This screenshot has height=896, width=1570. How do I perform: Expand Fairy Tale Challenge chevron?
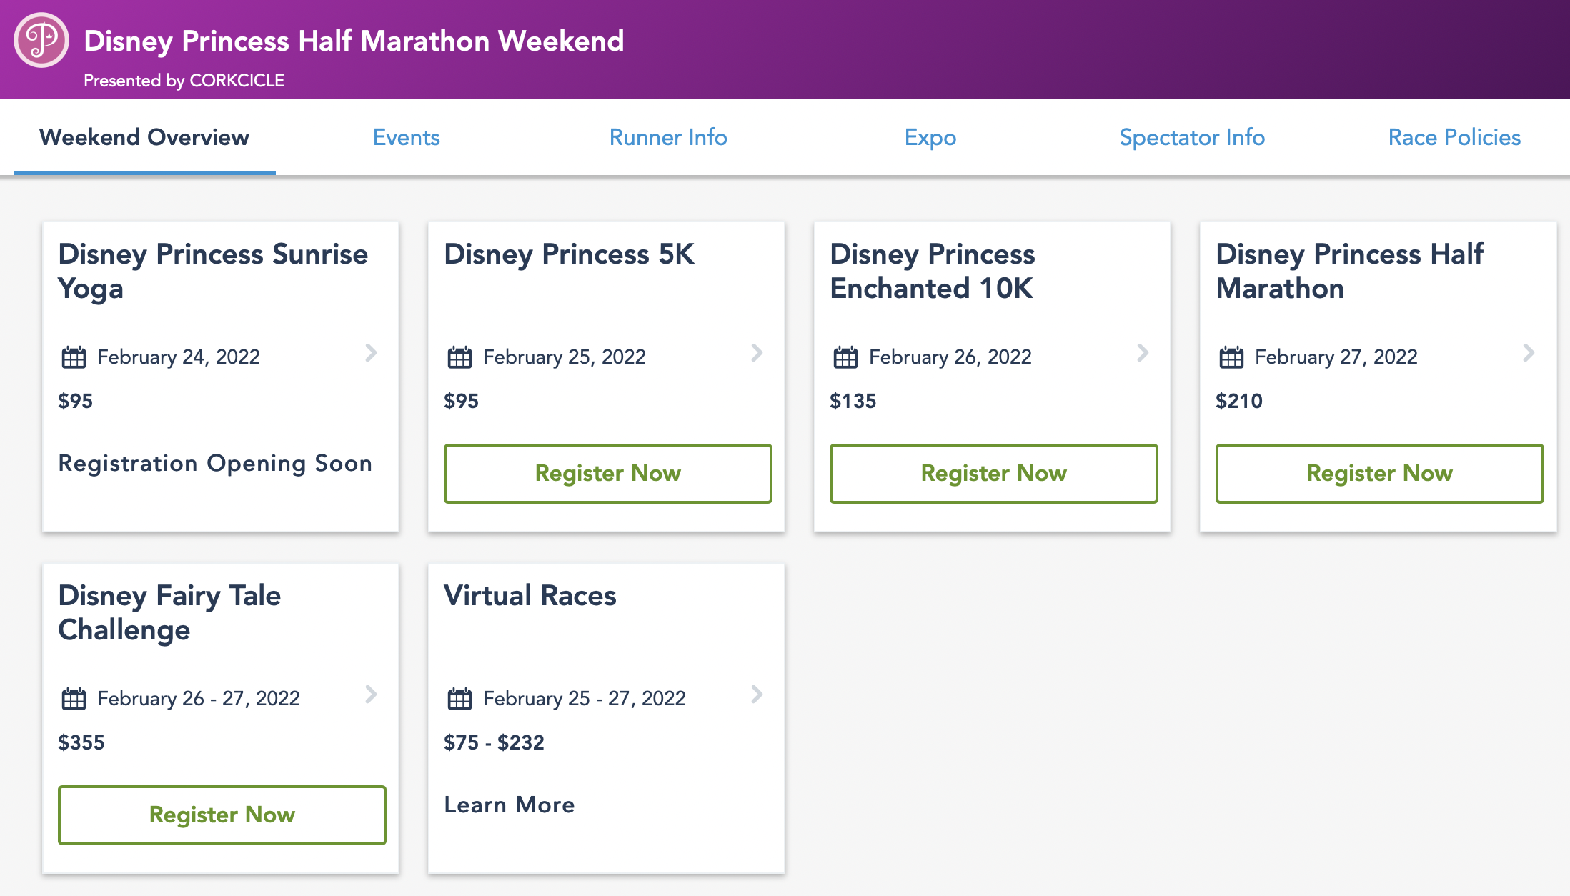pyautogui.click(x=371, y=695)
